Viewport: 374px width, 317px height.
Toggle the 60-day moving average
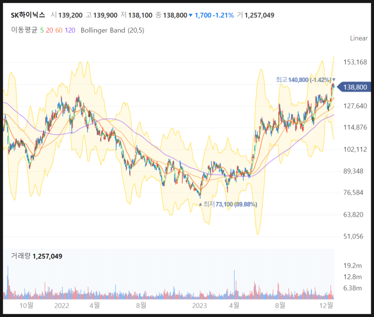click(x=59, y=30)
